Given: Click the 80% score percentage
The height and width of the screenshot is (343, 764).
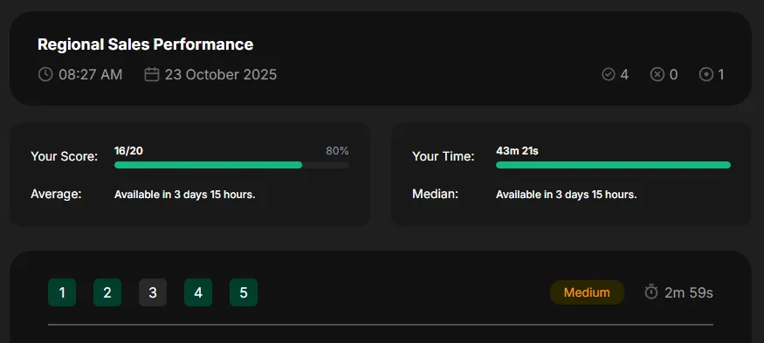Looking at the screenshot, I should pos(337,151).
